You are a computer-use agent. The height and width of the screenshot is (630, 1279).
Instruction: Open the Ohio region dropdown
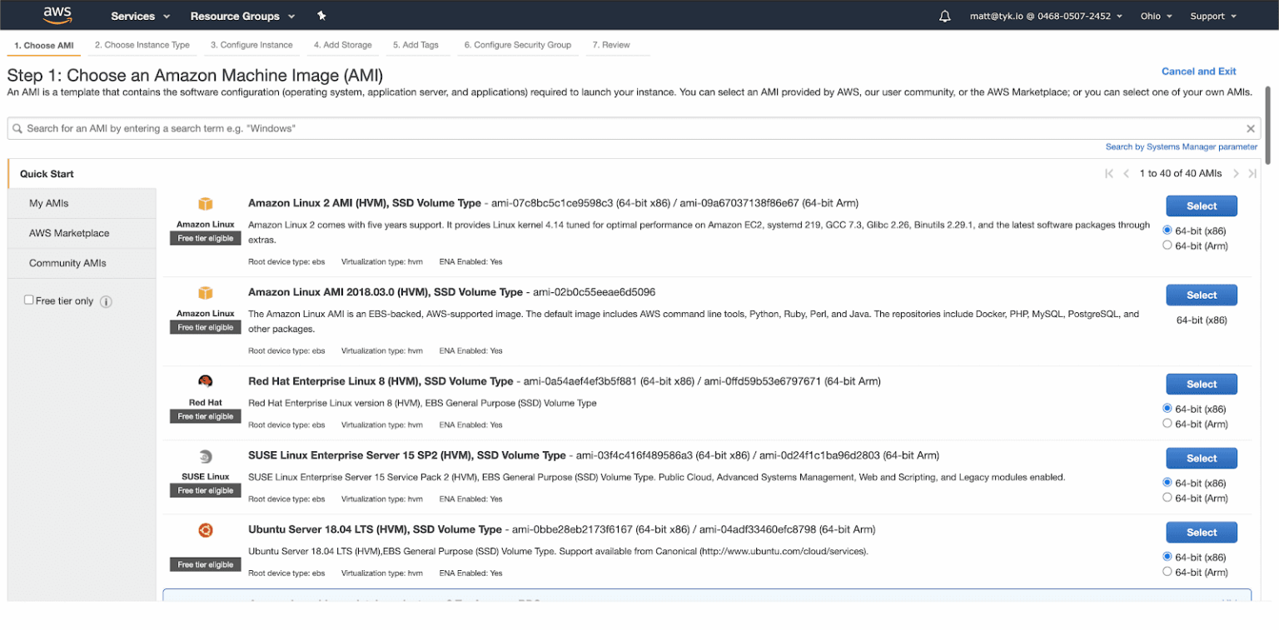pos(1156,16)
